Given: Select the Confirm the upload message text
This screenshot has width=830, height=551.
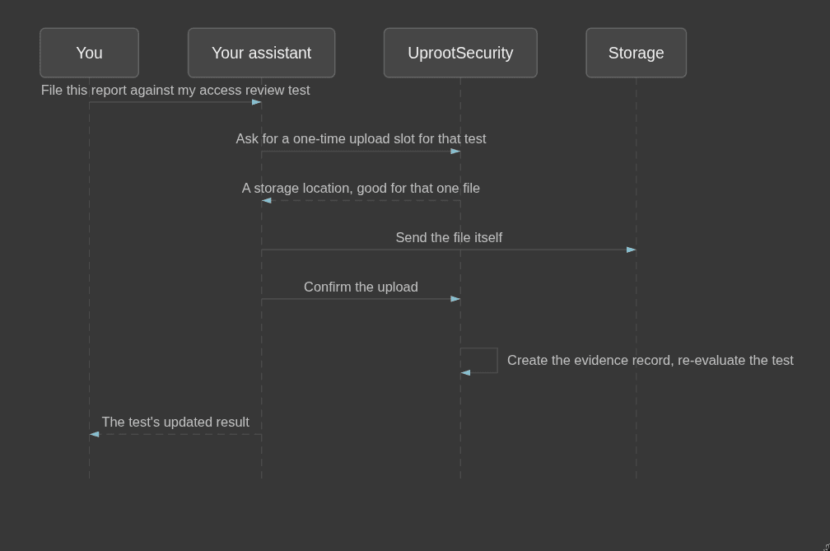Looking at the screenshot, I should click(x=361, y=287).
